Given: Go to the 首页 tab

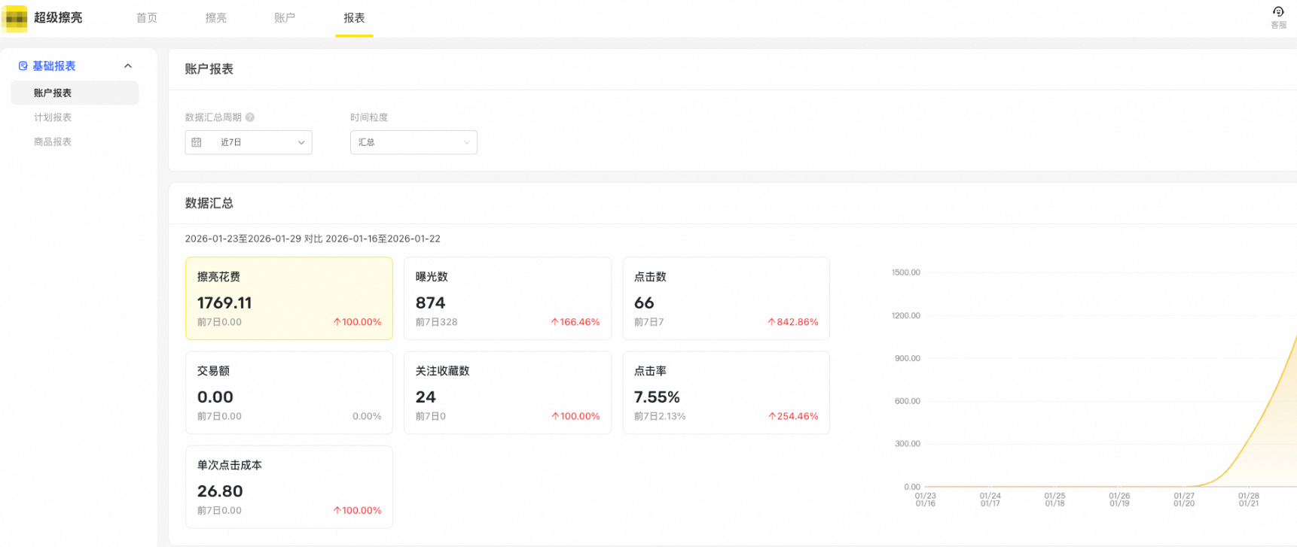Looking at the screenshot, I should pos(147,18).
